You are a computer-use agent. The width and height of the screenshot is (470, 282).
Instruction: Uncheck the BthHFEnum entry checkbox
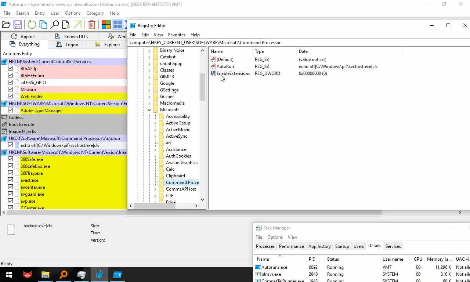tap(10, 76)
